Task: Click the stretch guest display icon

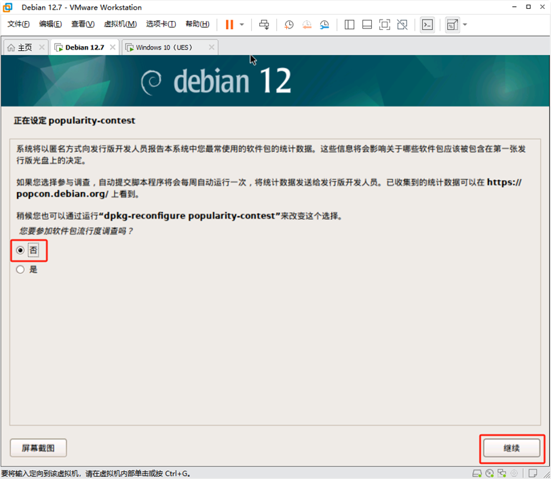Action: [452, 24]
